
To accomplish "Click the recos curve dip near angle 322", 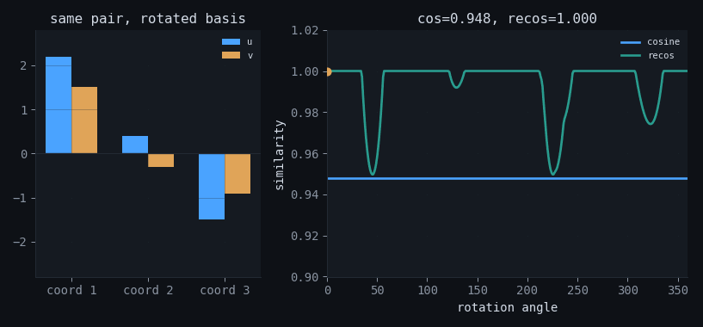I will (651, 123).
